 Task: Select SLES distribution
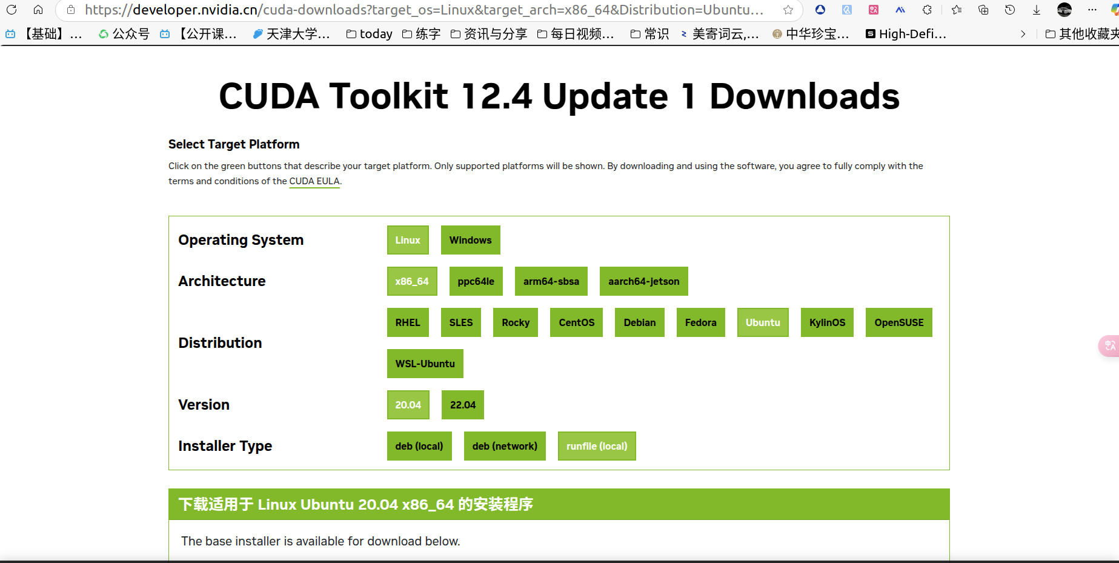click(x=461, y=322)
